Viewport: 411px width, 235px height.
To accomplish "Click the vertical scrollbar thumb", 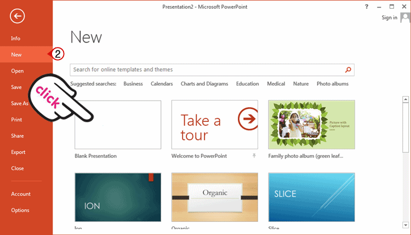I will pos(406,127).
